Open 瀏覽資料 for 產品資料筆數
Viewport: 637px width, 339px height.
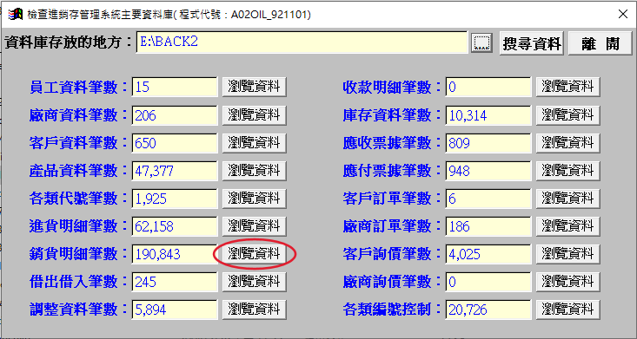254,171
